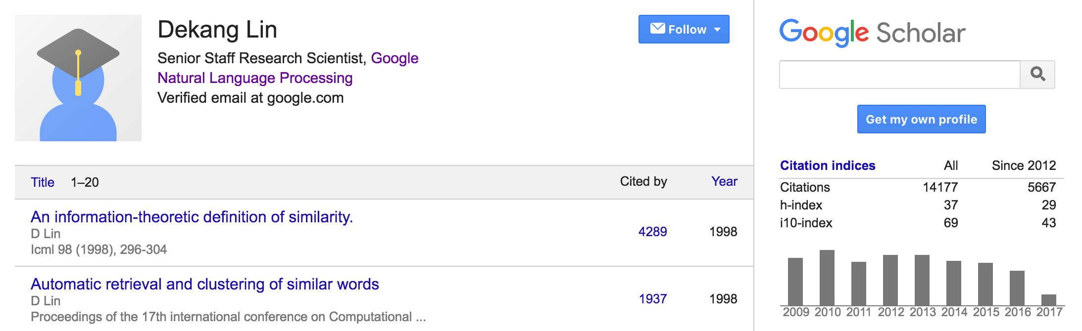Open the Follow dropdown arrow
Screen dimensions: 1082x331
717,30
